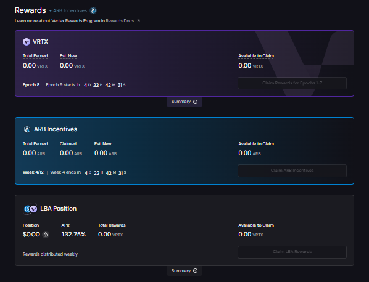Click the external link arrow after Rewards Docs
Screen dimensions: 369x282
click(x=138, y=21)
